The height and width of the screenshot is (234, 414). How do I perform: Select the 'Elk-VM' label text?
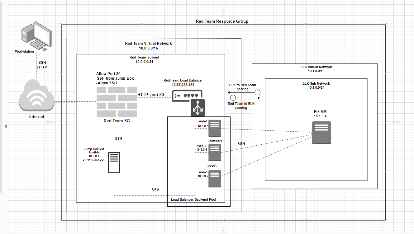point(321,111)
